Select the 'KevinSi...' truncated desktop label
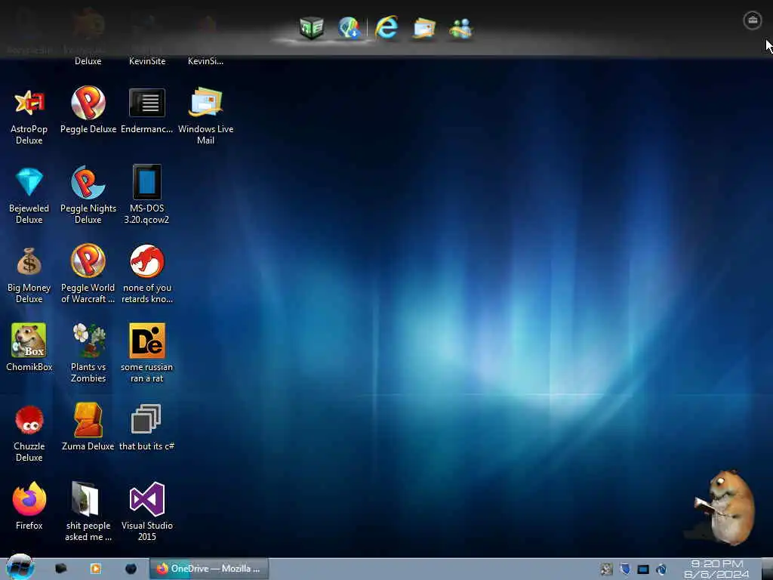 pos(205,61)
